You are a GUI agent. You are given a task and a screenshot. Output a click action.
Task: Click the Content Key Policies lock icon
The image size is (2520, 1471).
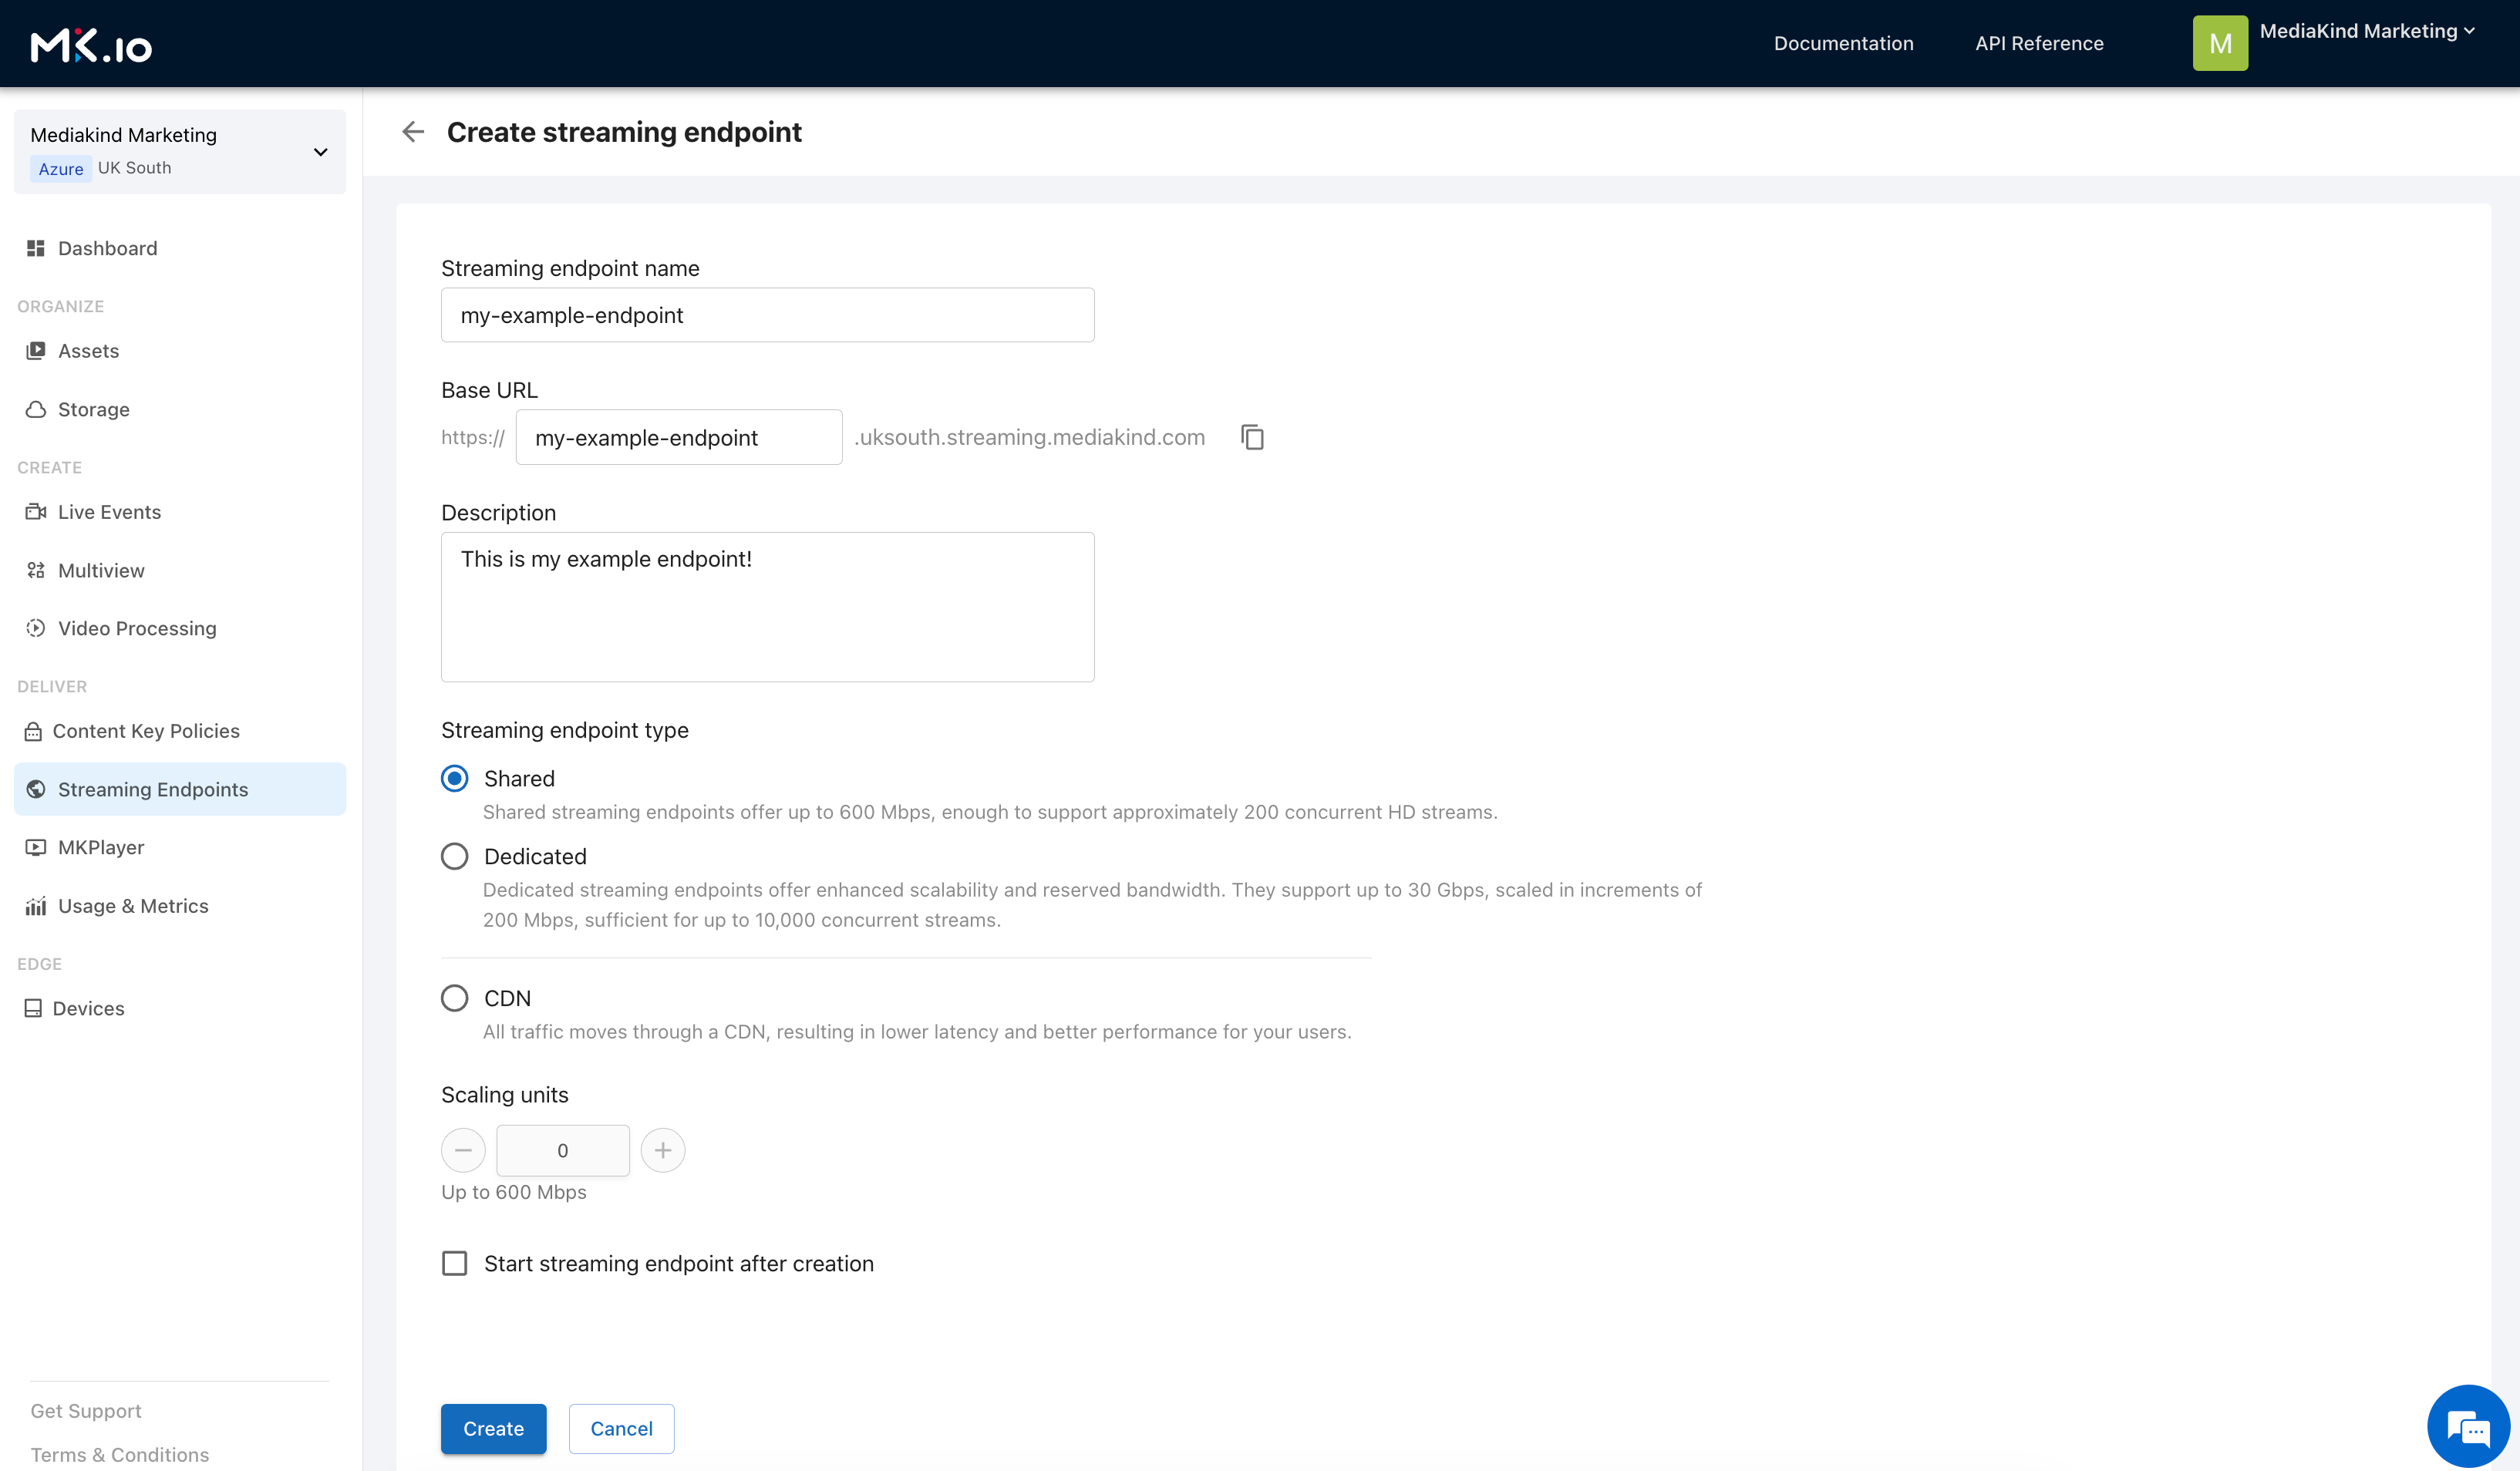pos(33,731)
